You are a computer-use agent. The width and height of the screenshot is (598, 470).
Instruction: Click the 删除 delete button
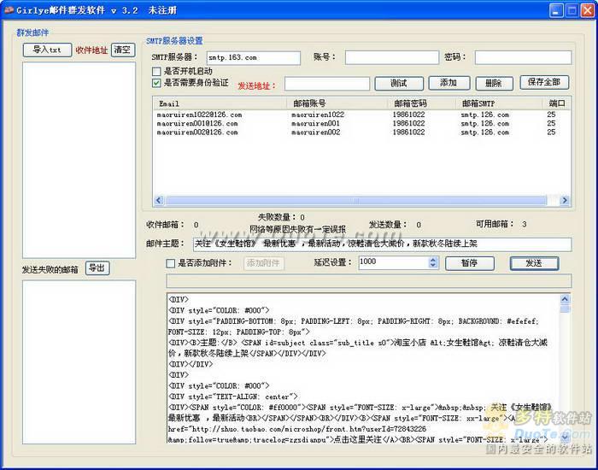pyautogui.click(x=494, y=83)
